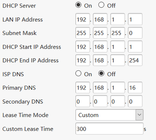Edit Primary DNS first octet
156x140 pixels.
click(83, 88)
